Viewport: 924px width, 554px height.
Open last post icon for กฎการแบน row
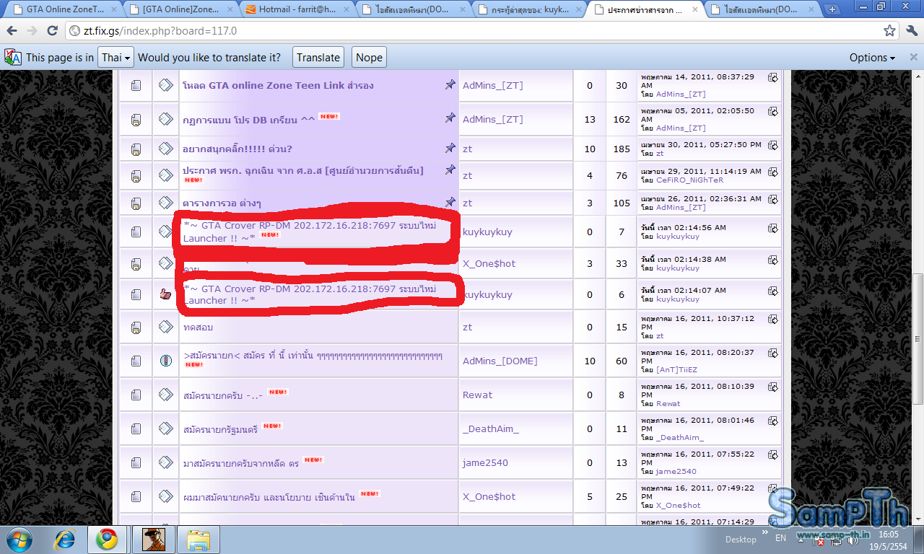pyautogui.click(x=772, y=111)
